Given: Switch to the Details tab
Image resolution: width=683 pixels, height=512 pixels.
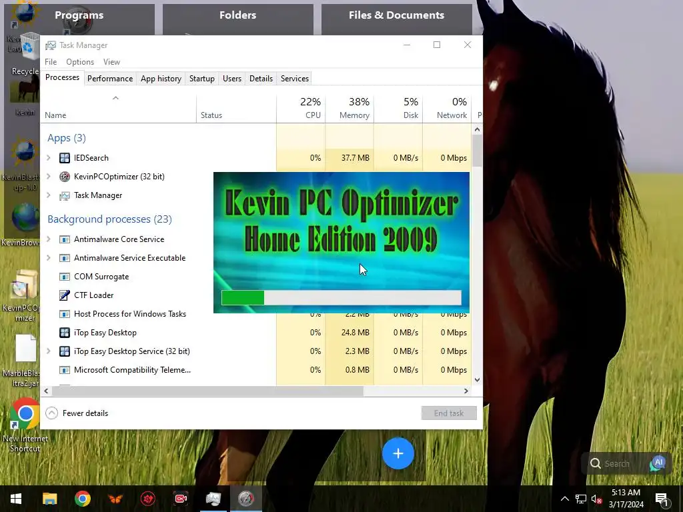Looking at the screenshot, I should (261, 79).
